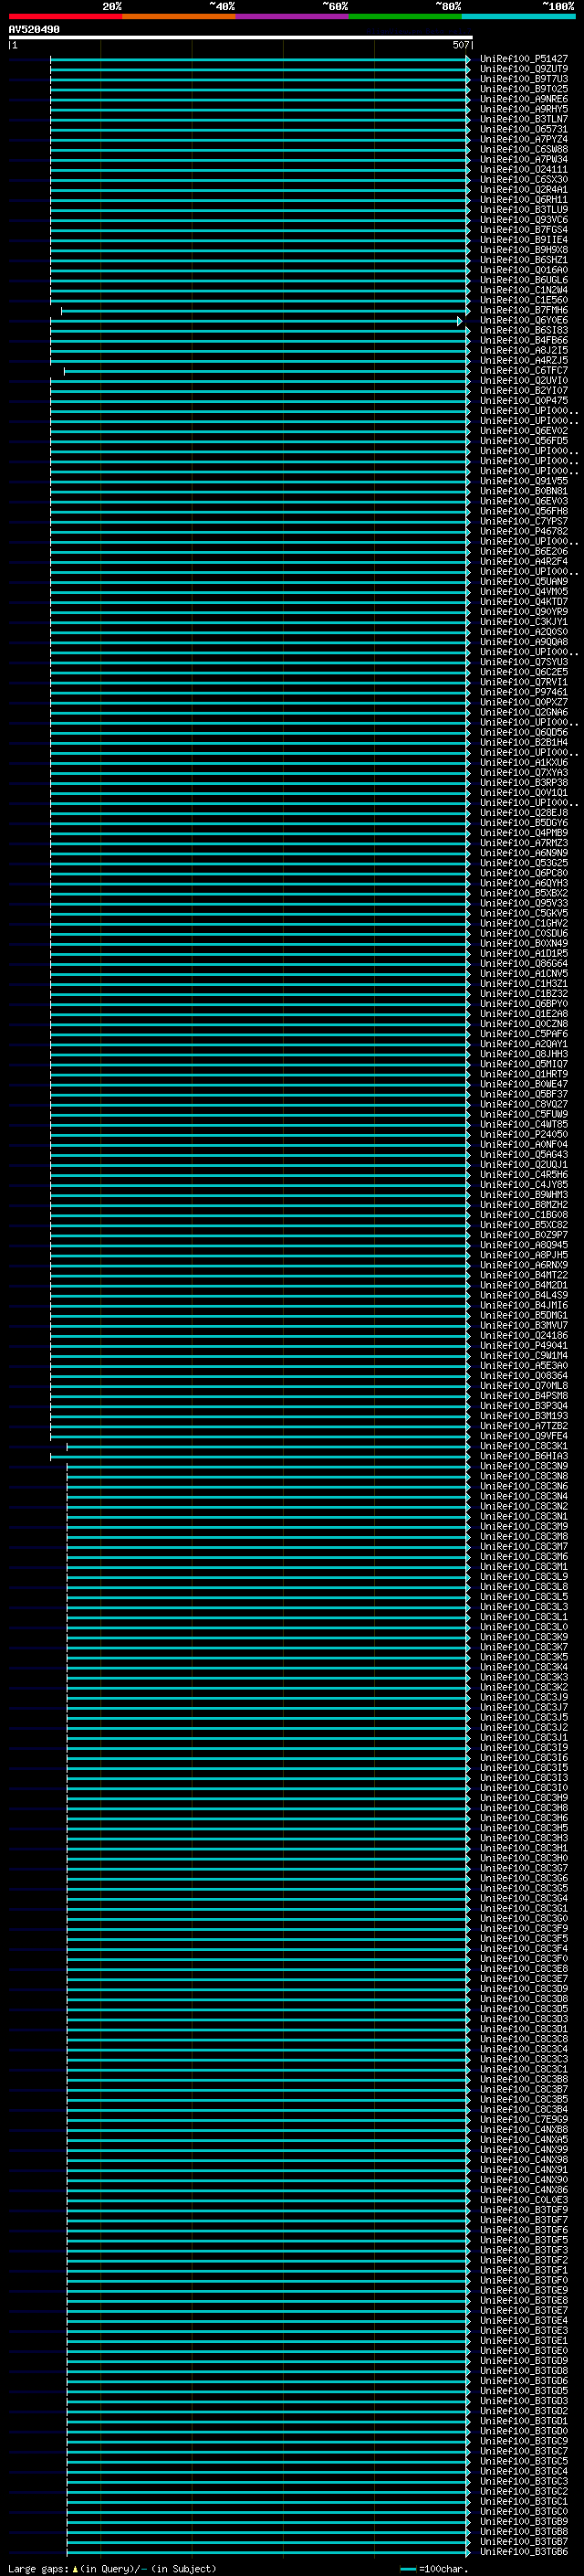Image resolution: width=584 pixels, height=2576 pixels.
Task: Select hit label UniRef100_Q0P475
Action: click(x=524, y=401)
